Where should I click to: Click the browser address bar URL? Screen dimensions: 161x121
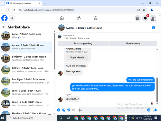point(49,10)
